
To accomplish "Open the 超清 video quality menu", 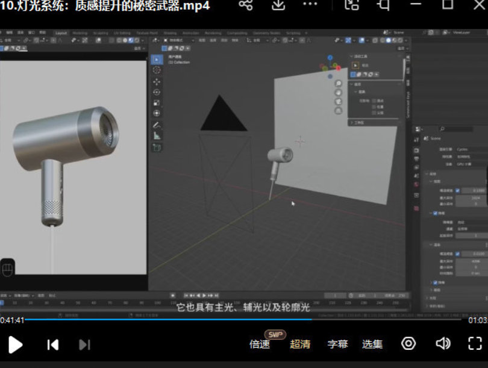I will click(x=300, y=345).
